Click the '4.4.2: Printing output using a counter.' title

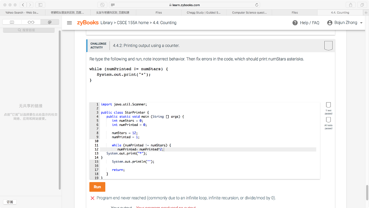[146, 46]
